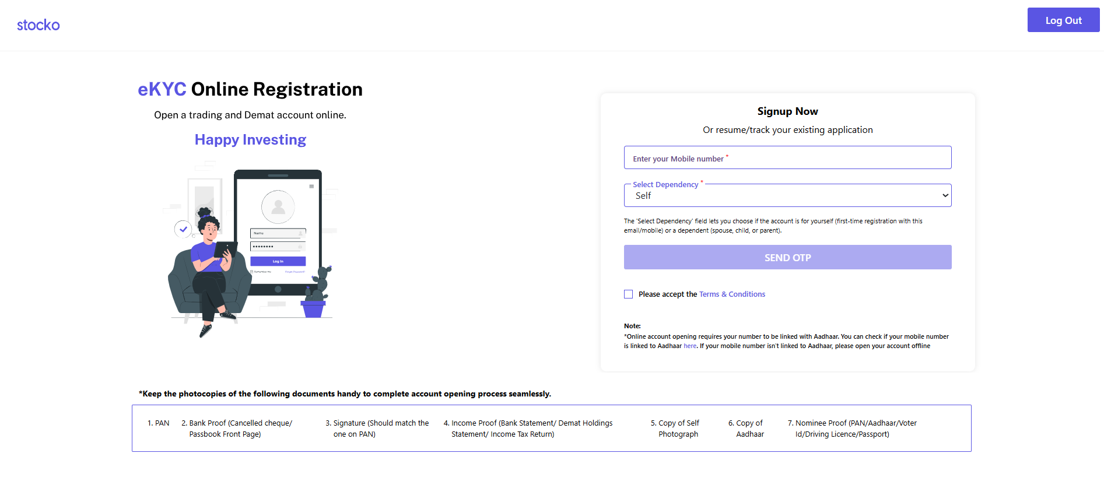Click the stocko logo
Screen dimensions: 1104x481
pyautogui.click(x=38, y=25)
